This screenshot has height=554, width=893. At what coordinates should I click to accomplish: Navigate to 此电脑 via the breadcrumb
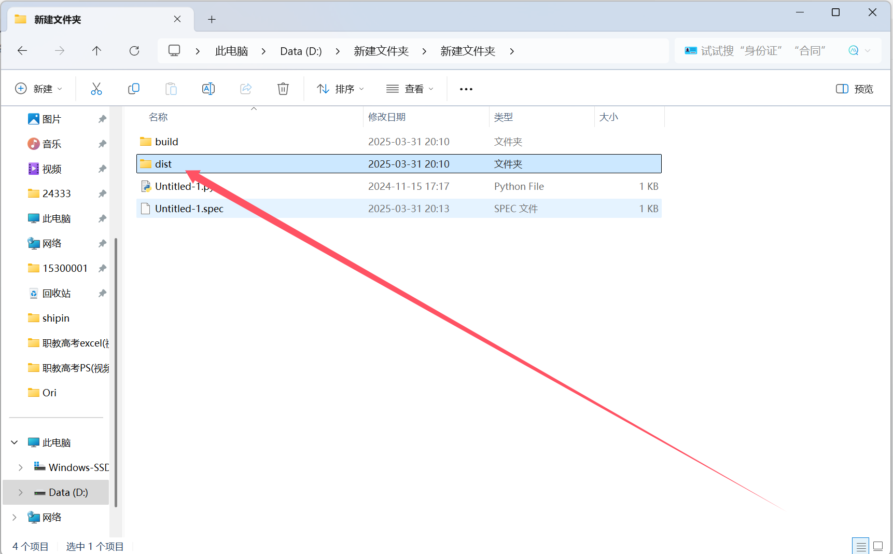[x=231, y=50]
